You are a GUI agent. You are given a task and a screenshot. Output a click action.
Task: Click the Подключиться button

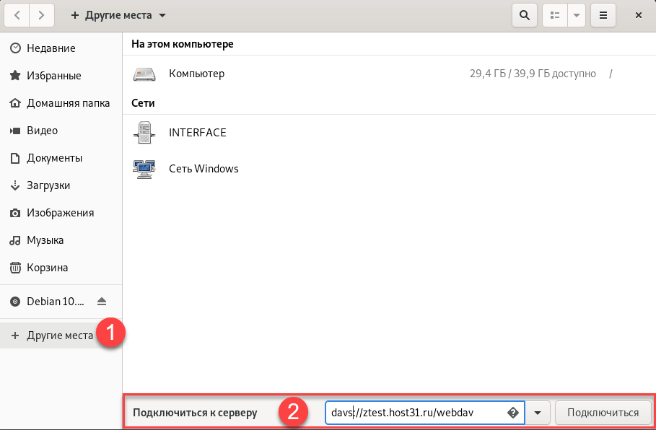pos(603,413)
